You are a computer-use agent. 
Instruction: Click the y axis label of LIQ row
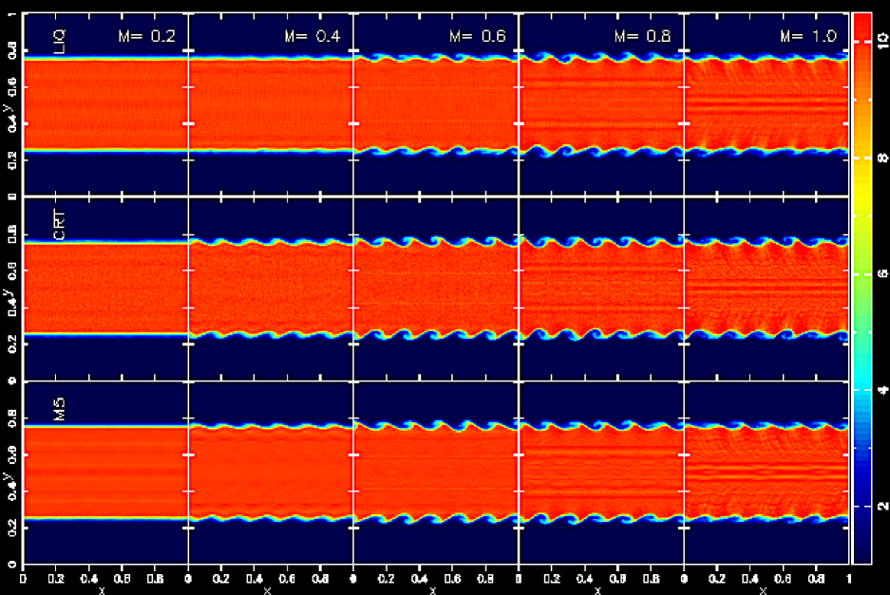click(7, 108)
